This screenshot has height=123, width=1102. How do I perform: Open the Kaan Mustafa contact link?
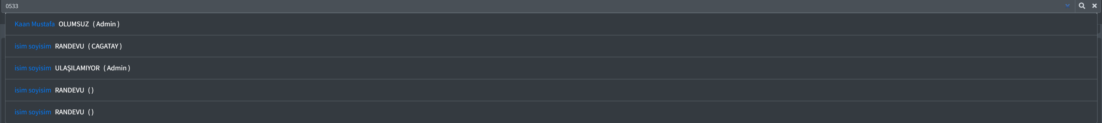35,24
